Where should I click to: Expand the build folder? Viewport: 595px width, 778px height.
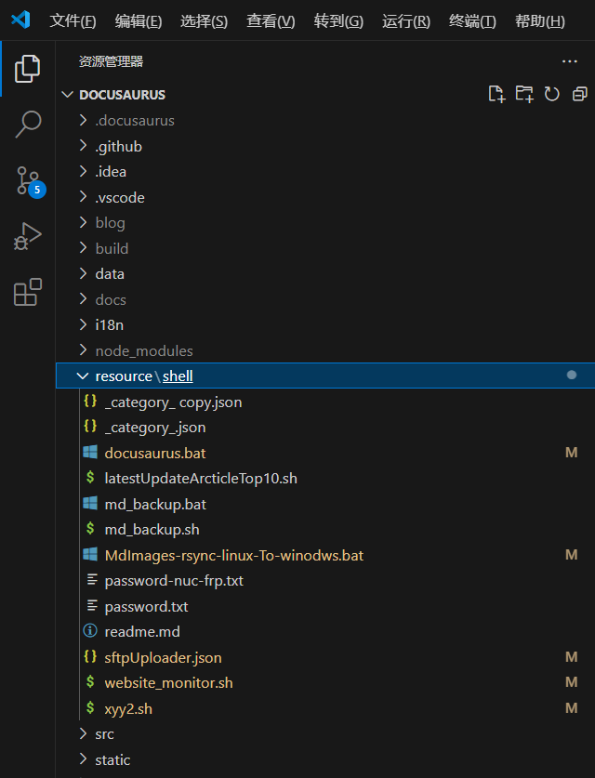[x=84, y=247]
